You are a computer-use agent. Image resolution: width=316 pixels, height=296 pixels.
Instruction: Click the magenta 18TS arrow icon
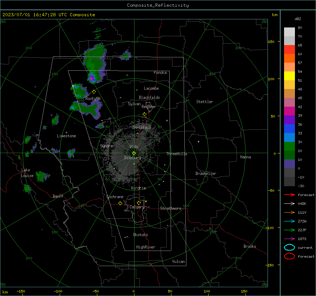[x=289, y=239]
